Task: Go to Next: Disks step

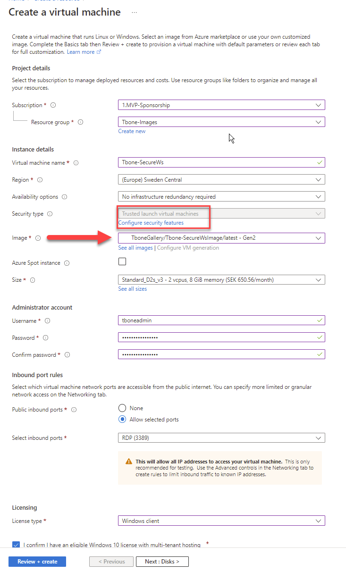Action: point(162,562)
